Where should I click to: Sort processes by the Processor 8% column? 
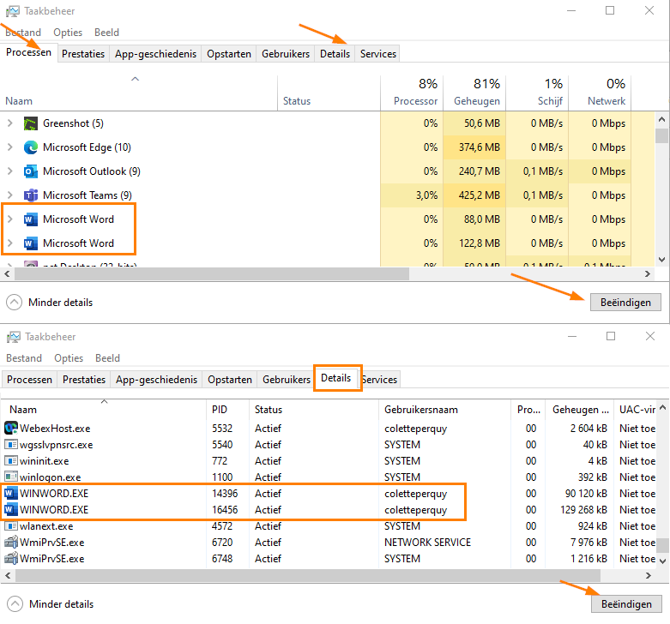pyautogui.click(x=412, y=93)
